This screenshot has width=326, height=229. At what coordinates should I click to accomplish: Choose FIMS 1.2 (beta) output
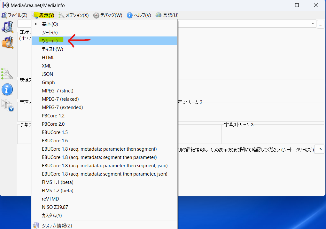coord(104,191)
